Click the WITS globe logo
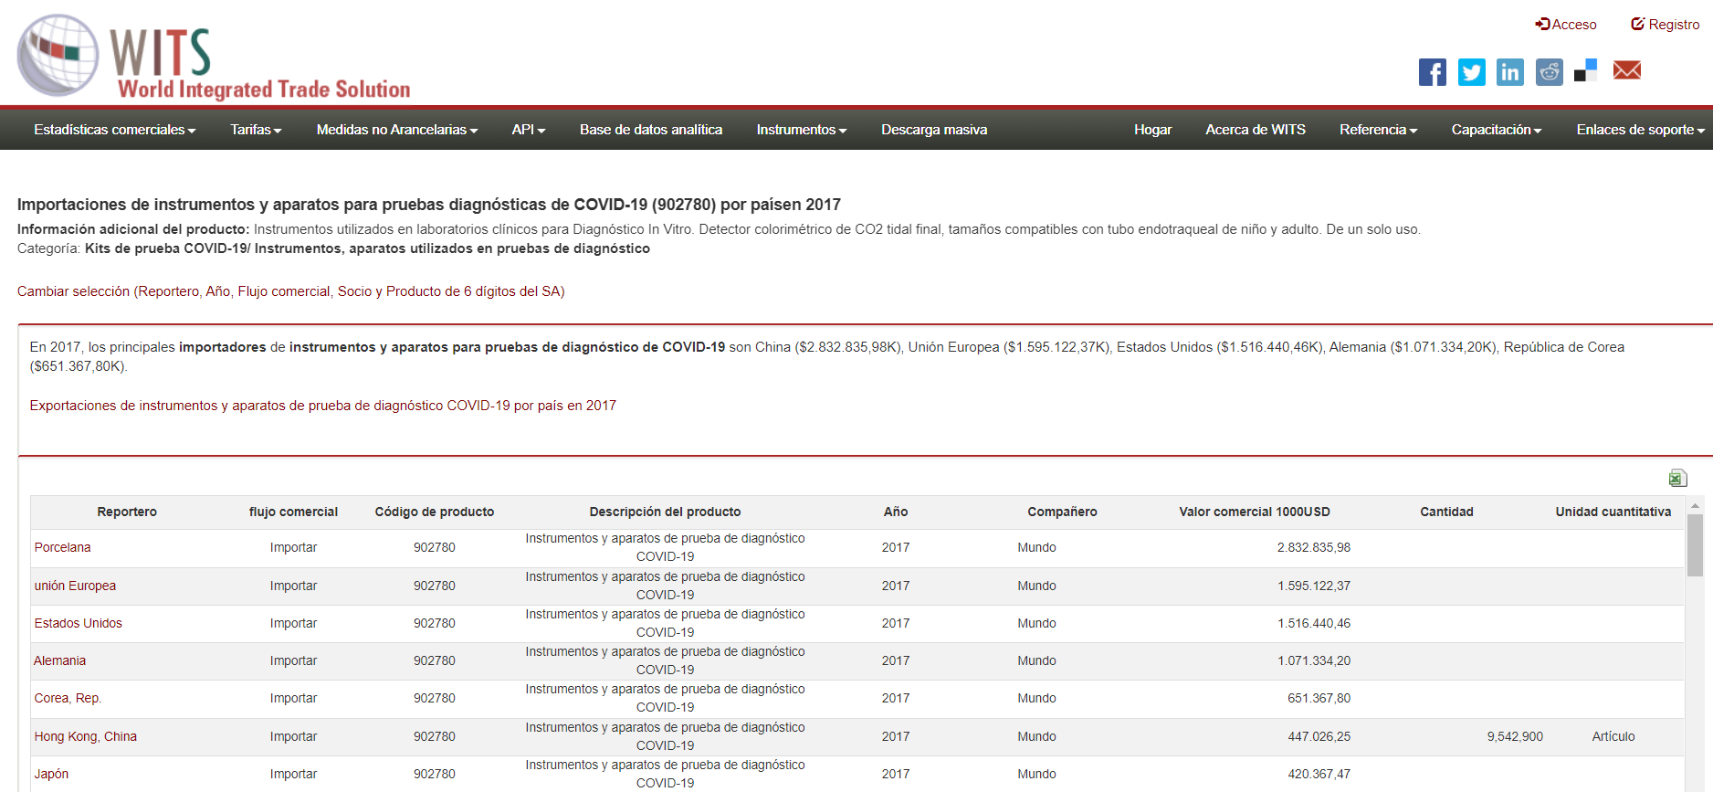1713x792 pixels. [x=58, y=56]
